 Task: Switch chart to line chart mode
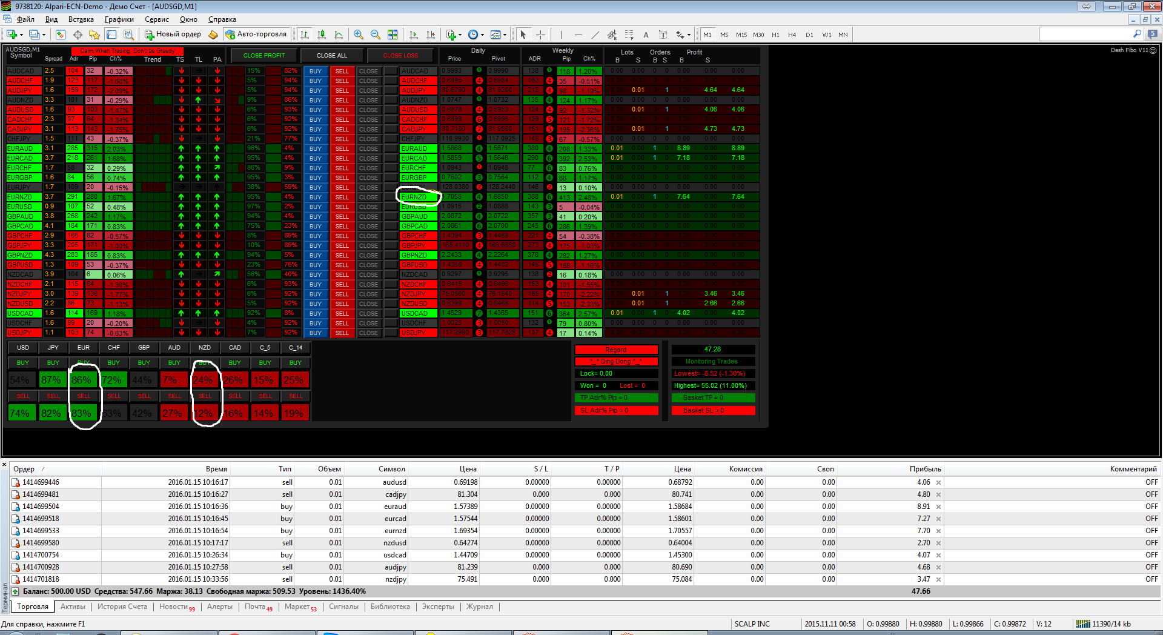(339, 35)
